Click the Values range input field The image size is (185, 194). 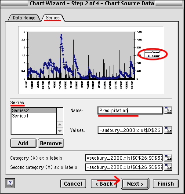click(130, 130)
